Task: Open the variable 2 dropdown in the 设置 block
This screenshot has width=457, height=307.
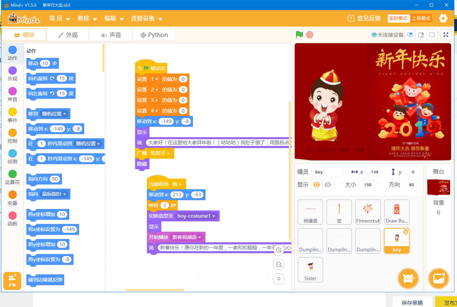Action: 154,90
